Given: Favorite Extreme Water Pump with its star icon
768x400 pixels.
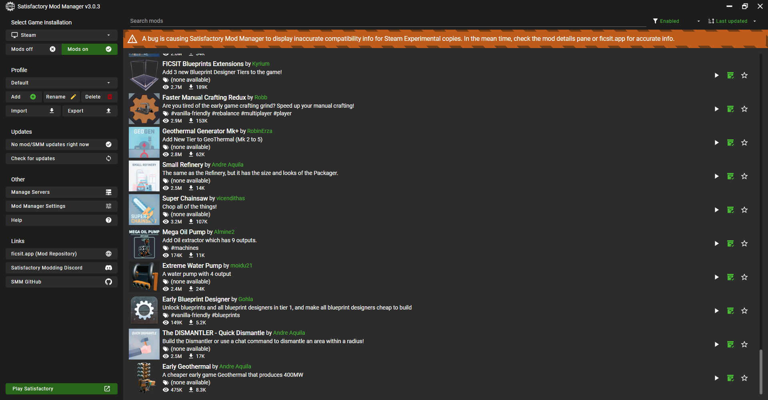Looking at the screenshot, I should (744, 277).
